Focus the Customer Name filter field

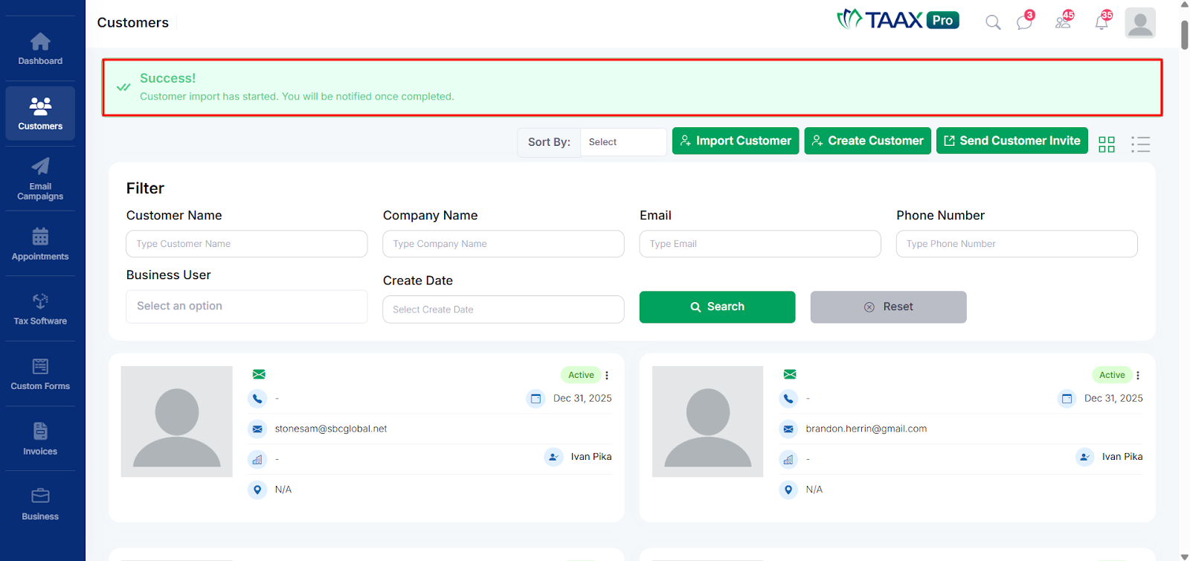[x=247, y=244]
